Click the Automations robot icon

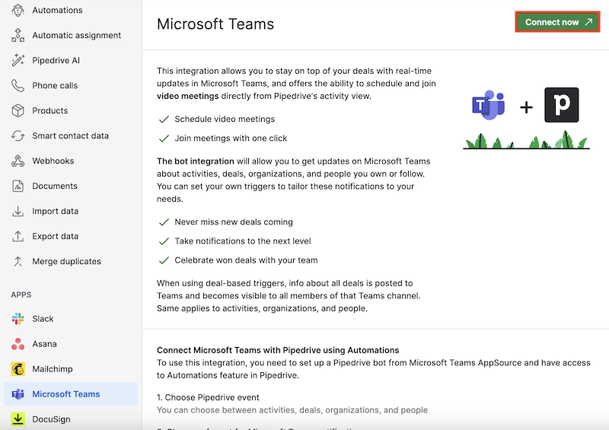pyautogui.click(x=18, y=10)
